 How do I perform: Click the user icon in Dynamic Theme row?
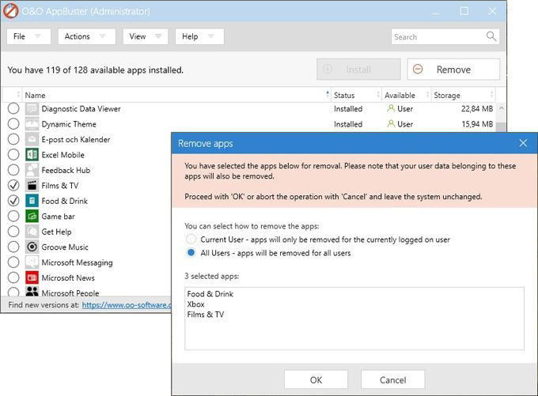[x=391, y=124]
